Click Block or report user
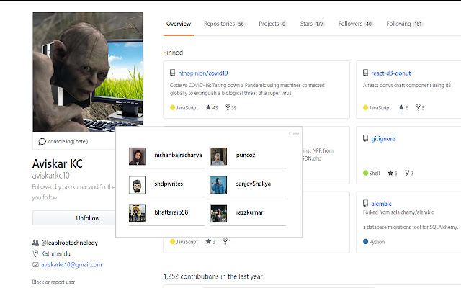This screenshot has height=288, width=461. [53, 282]
